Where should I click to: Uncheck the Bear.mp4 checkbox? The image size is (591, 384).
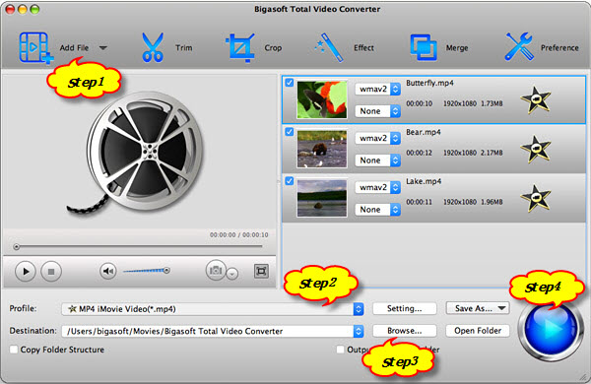tap(289, 132)
